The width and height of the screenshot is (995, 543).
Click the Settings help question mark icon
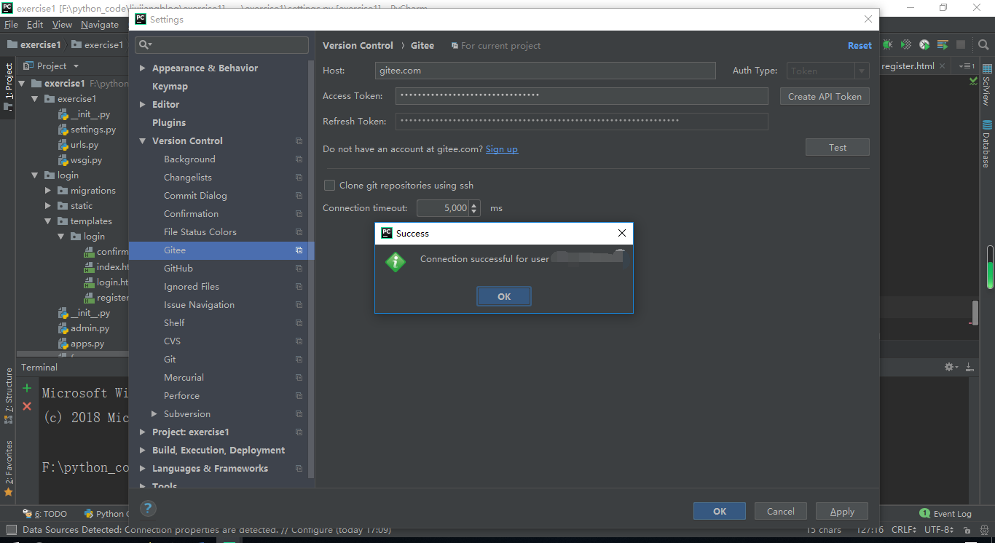click(147, 509)
